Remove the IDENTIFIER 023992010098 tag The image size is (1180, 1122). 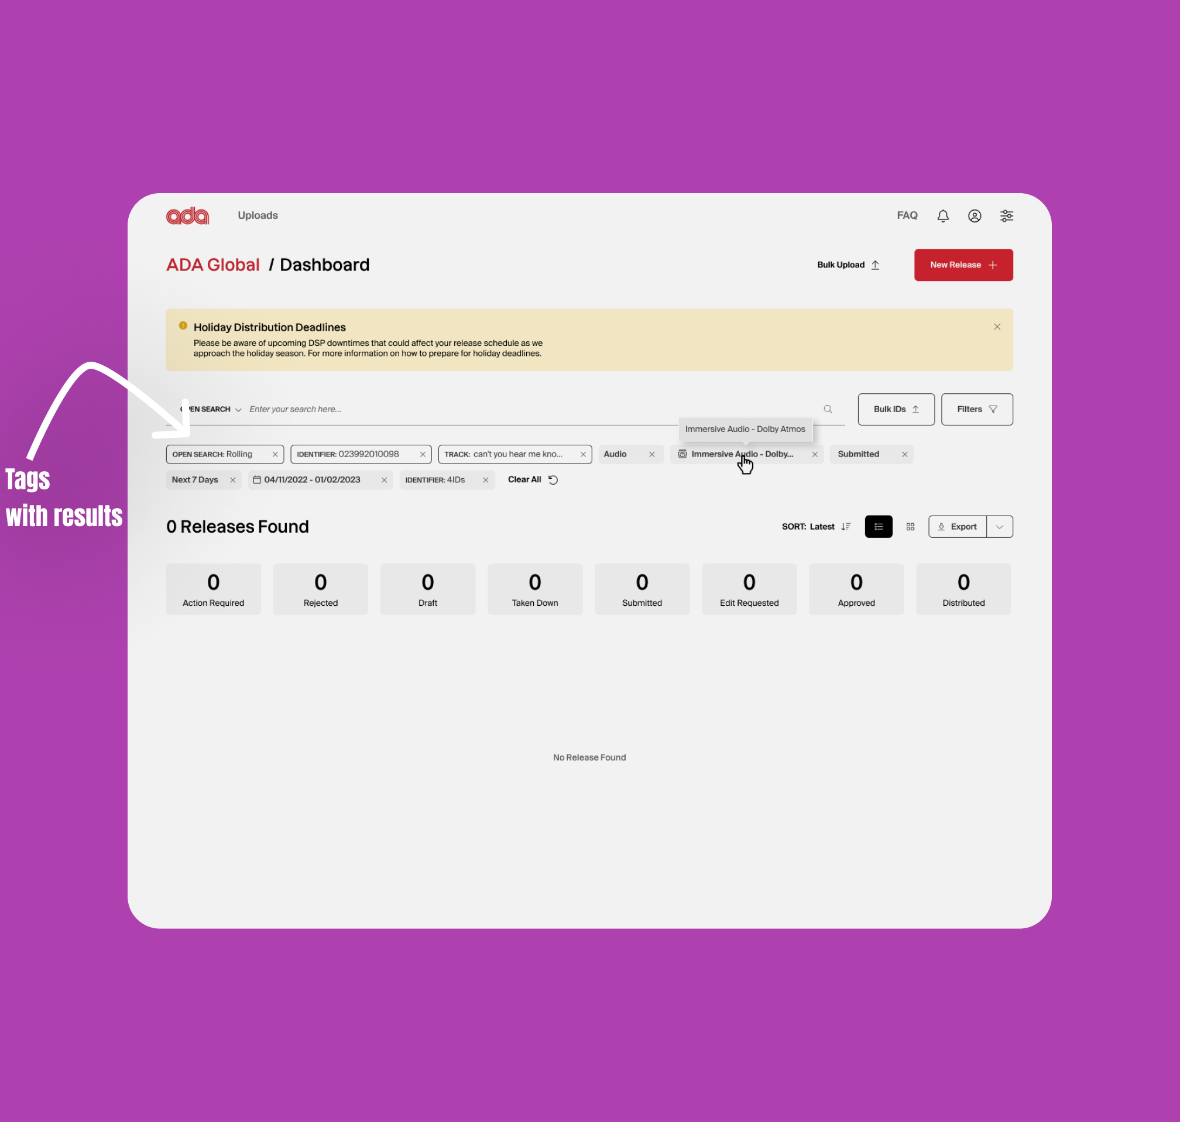(422, 455)
